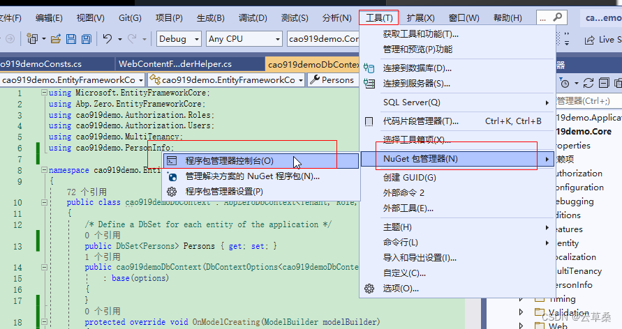622x329 pixels.
Task: Click the 1 reference CodeLens above the constructor
Action: pyautogui.click(x=103, y=257)
